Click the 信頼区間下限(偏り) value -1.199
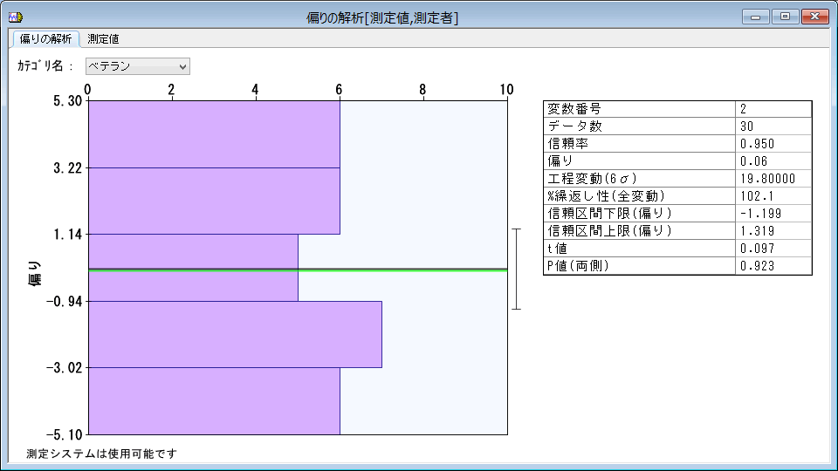 (760, 214)
